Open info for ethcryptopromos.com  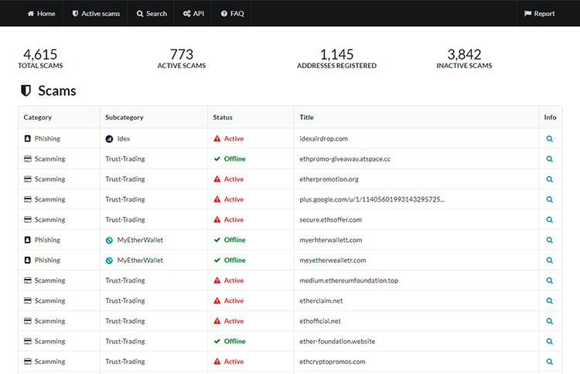tap(550, 362)
